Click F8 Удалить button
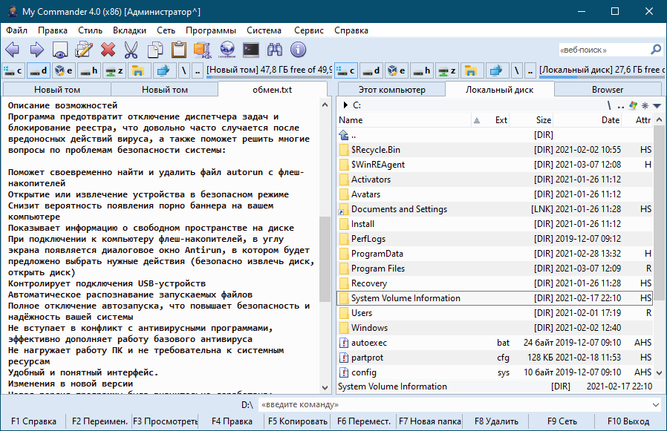This screenshot has height=431, width=667. [x=496, y=421]
